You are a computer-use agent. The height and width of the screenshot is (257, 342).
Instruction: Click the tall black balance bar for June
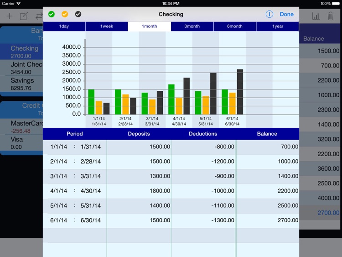[240, 92]
